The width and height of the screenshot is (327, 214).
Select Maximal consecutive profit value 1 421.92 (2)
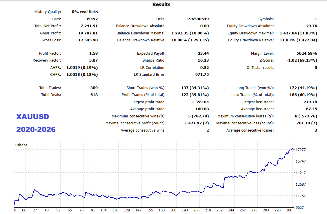(197, 123)
